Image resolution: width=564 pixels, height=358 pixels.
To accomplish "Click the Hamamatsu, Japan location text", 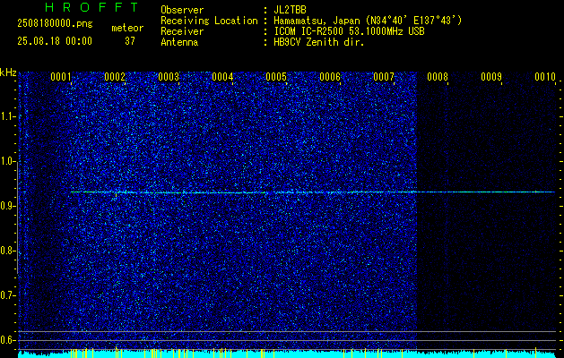I will [368, 21].
